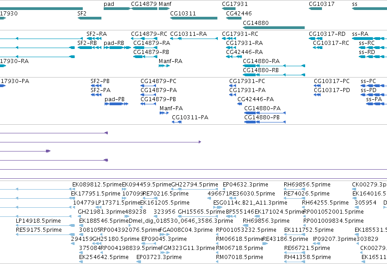Click protein CG42446-PA
Viewport: 387px width, 264px height.
coord(240,104)
